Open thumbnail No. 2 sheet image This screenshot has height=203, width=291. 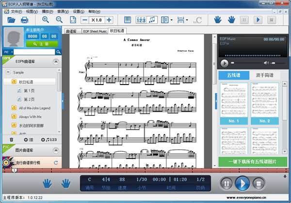(265, 103)
